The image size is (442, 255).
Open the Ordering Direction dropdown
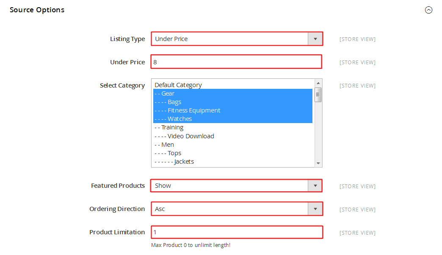(237, 209)
